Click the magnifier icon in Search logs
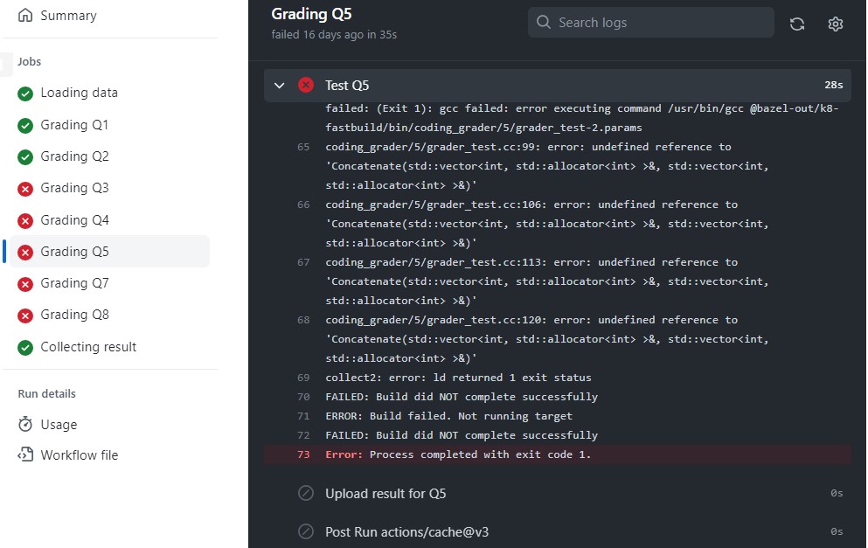Screen dimensions: 868x548 tap(544, 22)
